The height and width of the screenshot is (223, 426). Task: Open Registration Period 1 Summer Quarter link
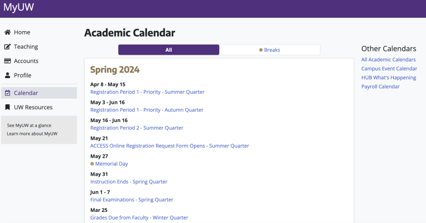(147, 92)
